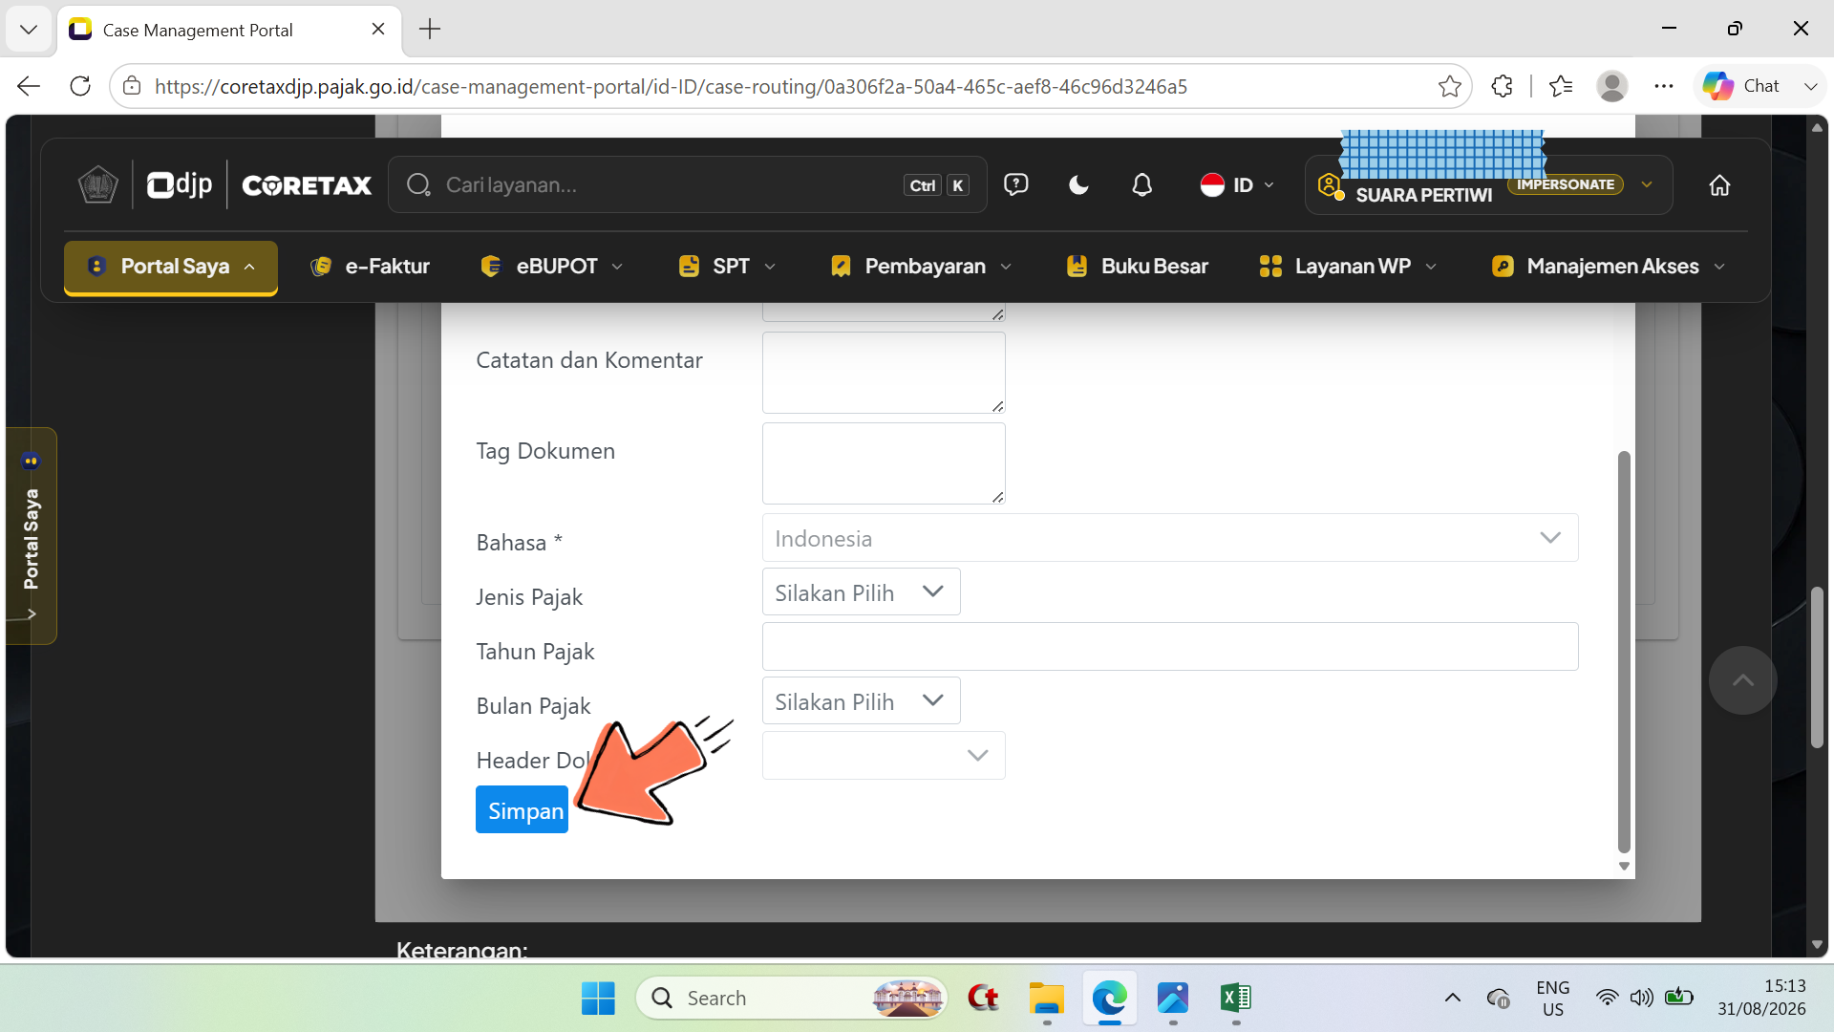1834x1032 pixels.
Task: Click the CORETAX logo
Action: [307, 185]
